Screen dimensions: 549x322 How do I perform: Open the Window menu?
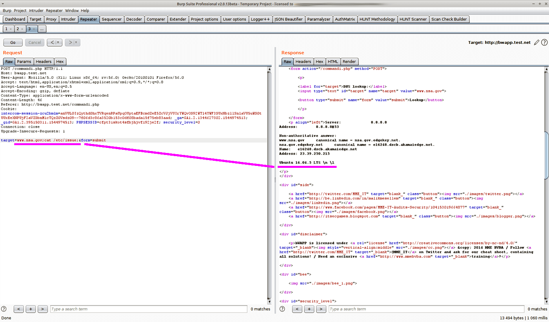click(72, 11)
